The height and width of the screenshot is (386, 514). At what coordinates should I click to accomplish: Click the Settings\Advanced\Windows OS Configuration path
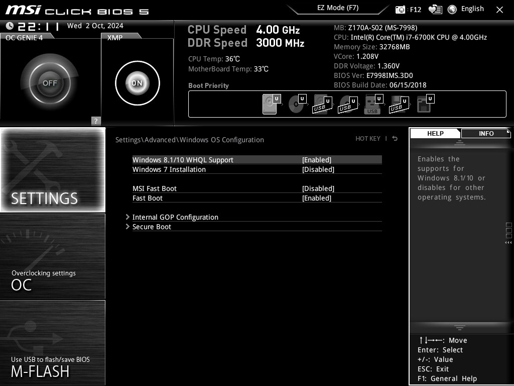coord(189,140)
